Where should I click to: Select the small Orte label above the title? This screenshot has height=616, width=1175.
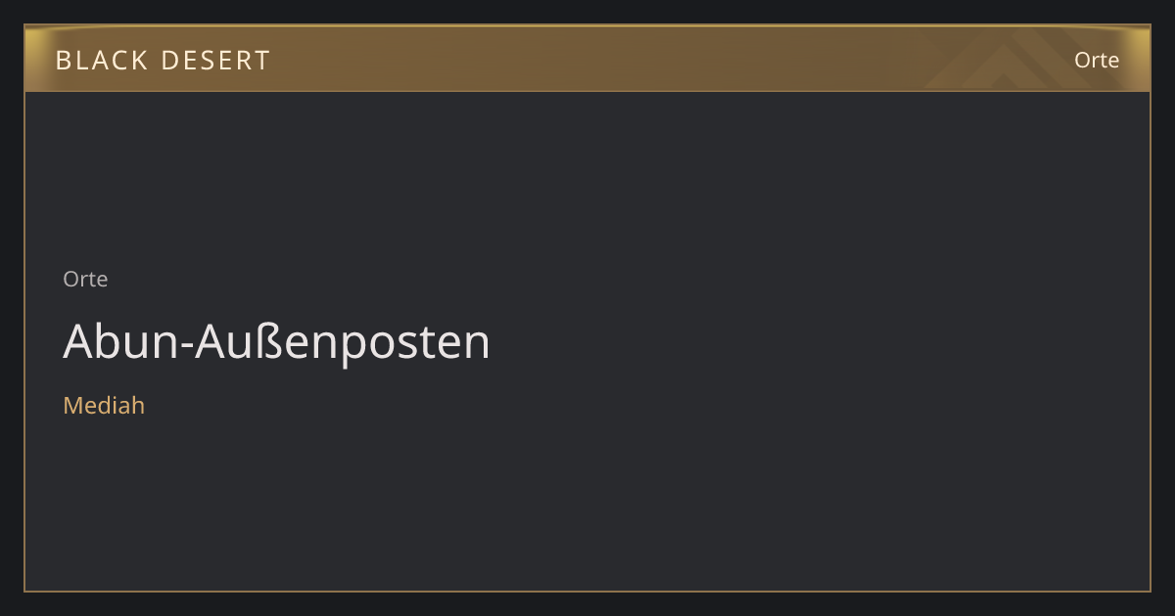(85, 279)
